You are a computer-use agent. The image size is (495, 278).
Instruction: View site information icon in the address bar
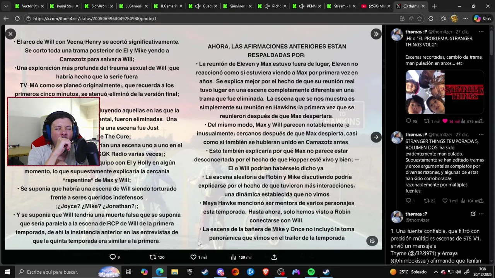pyautogui.click(x=28, y=19)
